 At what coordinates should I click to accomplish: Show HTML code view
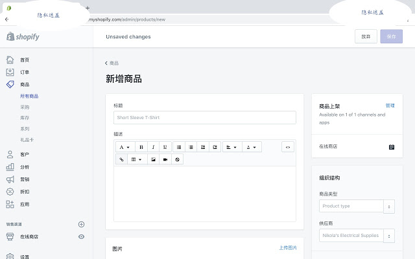click(288, 147)
